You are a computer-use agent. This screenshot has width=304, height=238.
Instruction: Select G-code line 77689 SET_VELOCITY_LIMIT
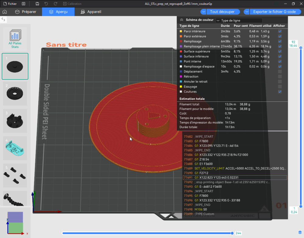235,169
